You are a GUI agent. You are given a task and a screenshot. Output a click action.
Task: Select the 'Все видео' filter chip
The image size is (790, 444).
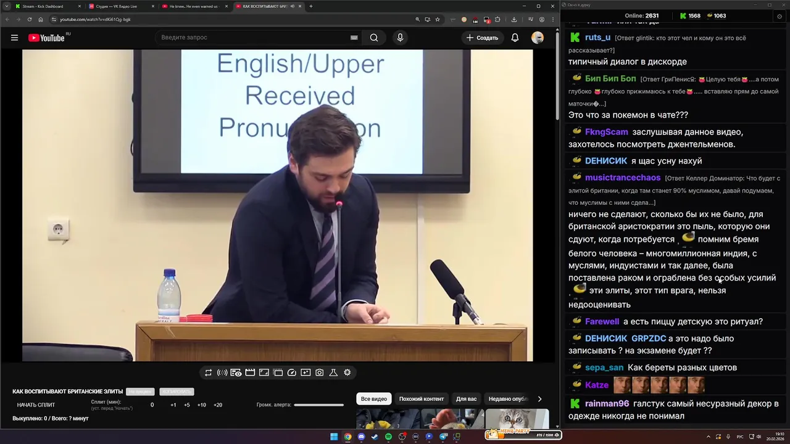point(374,399)
